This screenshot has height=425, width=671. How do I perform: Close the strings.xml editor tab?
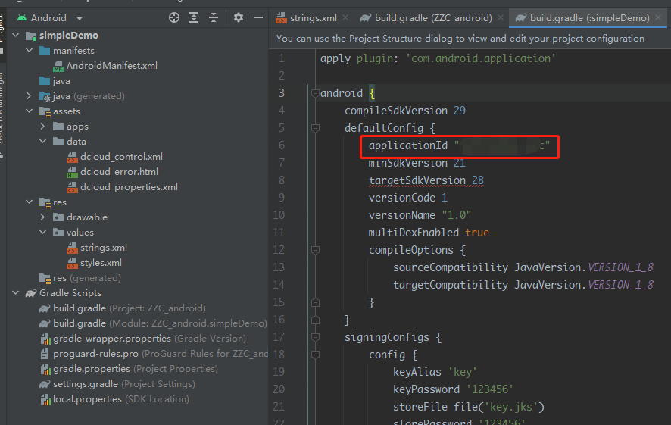click(x=345, y=17)
